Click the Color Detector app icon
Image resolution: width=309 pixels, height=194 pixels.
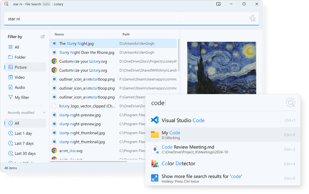[155, 164]
